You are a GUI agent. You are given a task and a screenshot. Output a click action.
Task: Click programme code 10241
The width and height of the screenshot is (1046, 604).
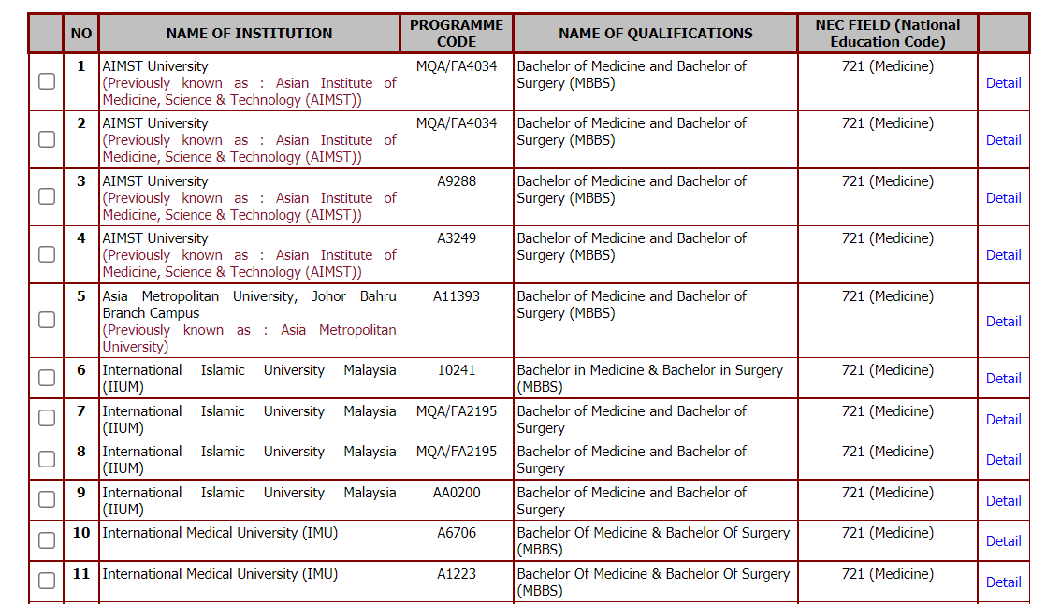coord(457,370)
